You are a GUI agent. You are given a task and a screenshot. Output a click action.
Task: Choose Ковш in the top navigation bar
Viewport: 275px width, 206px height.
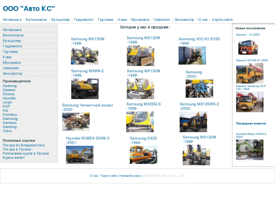tap(123, 20)
